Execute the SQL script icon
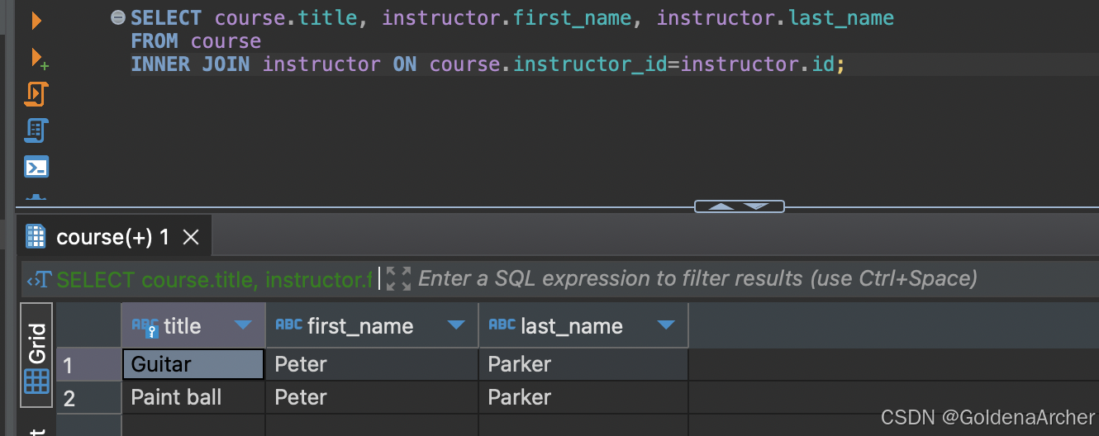Screen dimensions: 1099x436 (36, 94)
